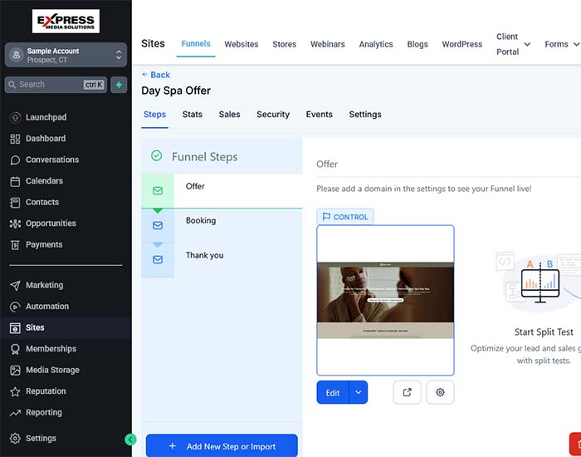
Task: Click the Settings gear in sidebar
Action: (15, 439)
